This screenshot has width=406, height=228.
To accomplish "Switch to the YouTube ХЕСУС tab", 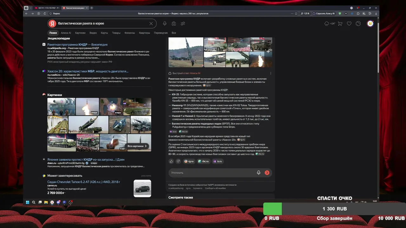I will [x=47, y=8].
